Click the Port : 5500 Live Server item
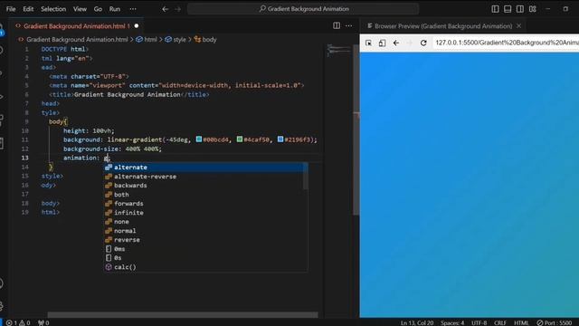Viewport: 579px width, 326px height. [555, 322]
